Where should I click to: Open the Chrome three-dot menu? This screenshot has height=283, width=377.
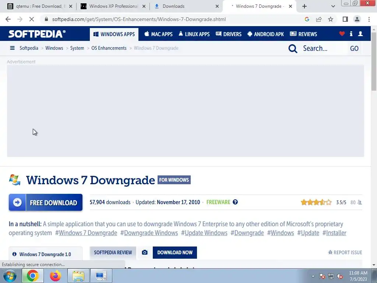tap(369, 19)
